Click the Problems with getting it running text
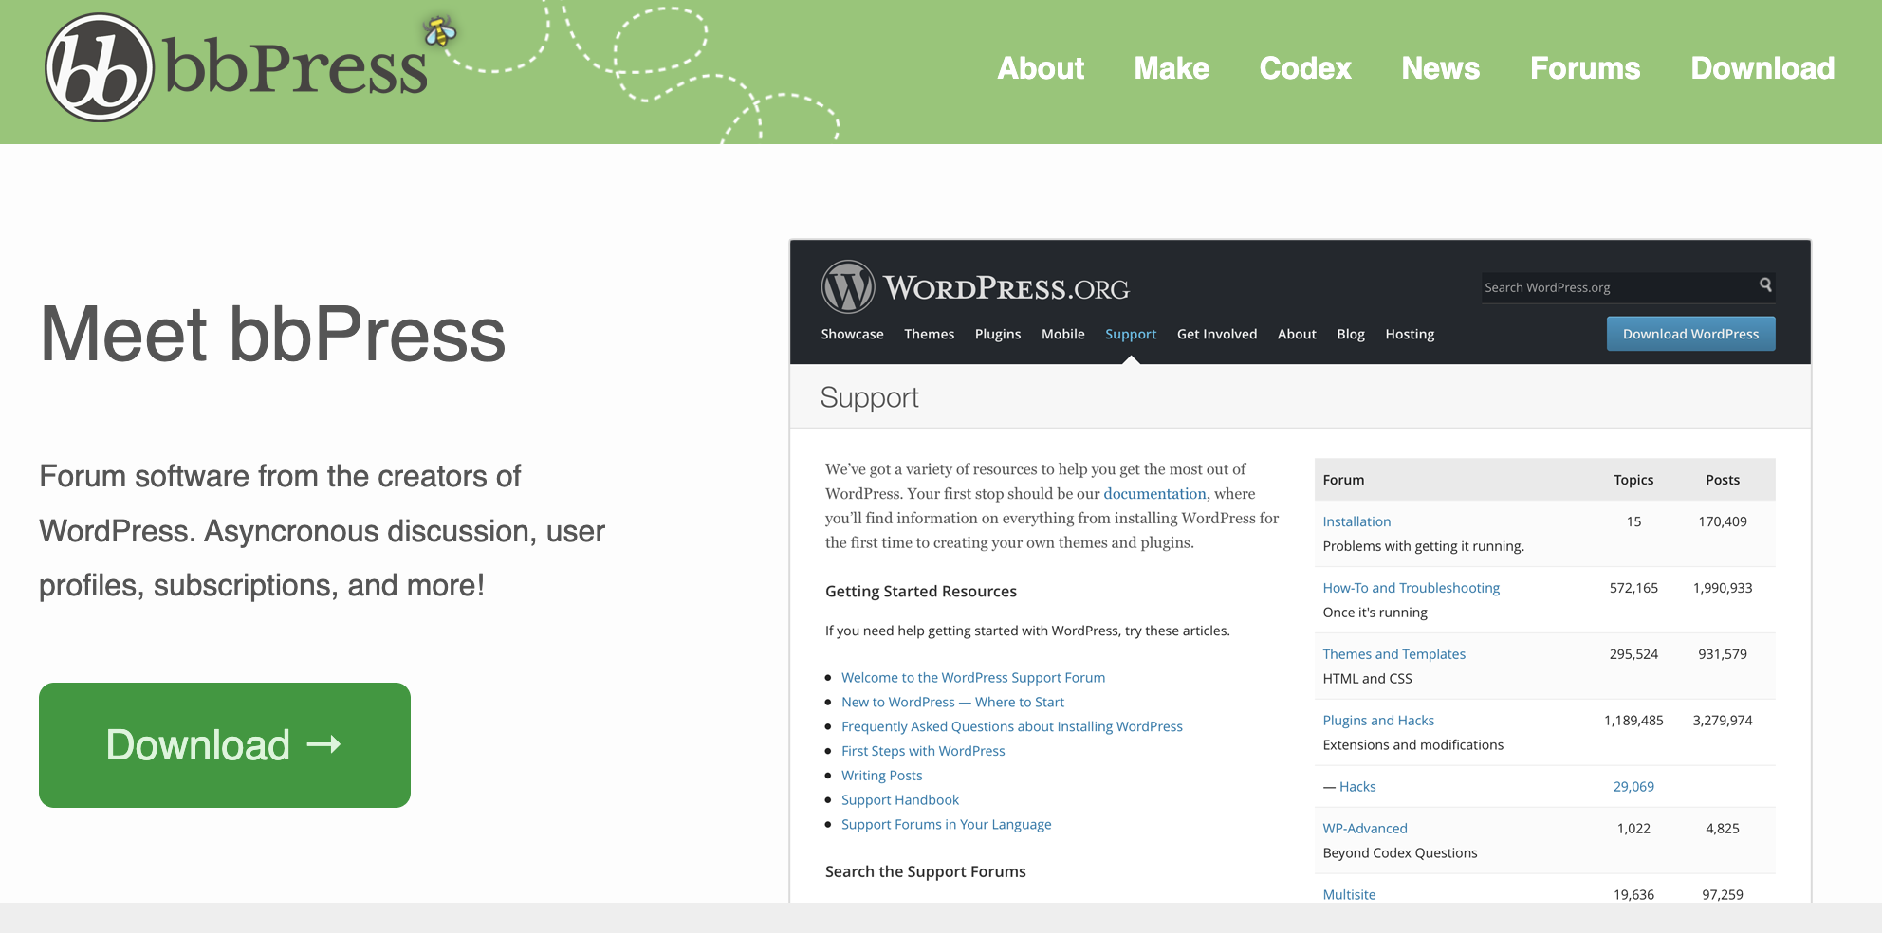1882x933 pixels. click(x=1423, y=546)
